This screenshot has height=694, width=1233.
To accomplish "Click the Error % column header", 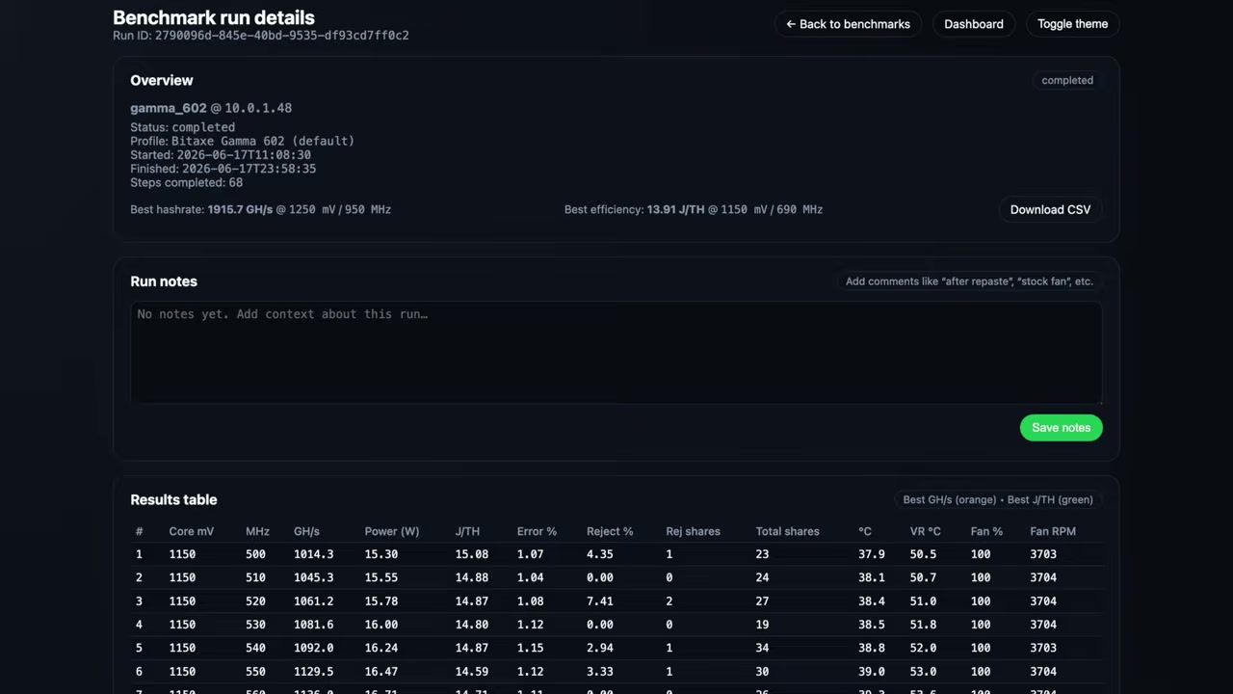I will coord(537,531).
